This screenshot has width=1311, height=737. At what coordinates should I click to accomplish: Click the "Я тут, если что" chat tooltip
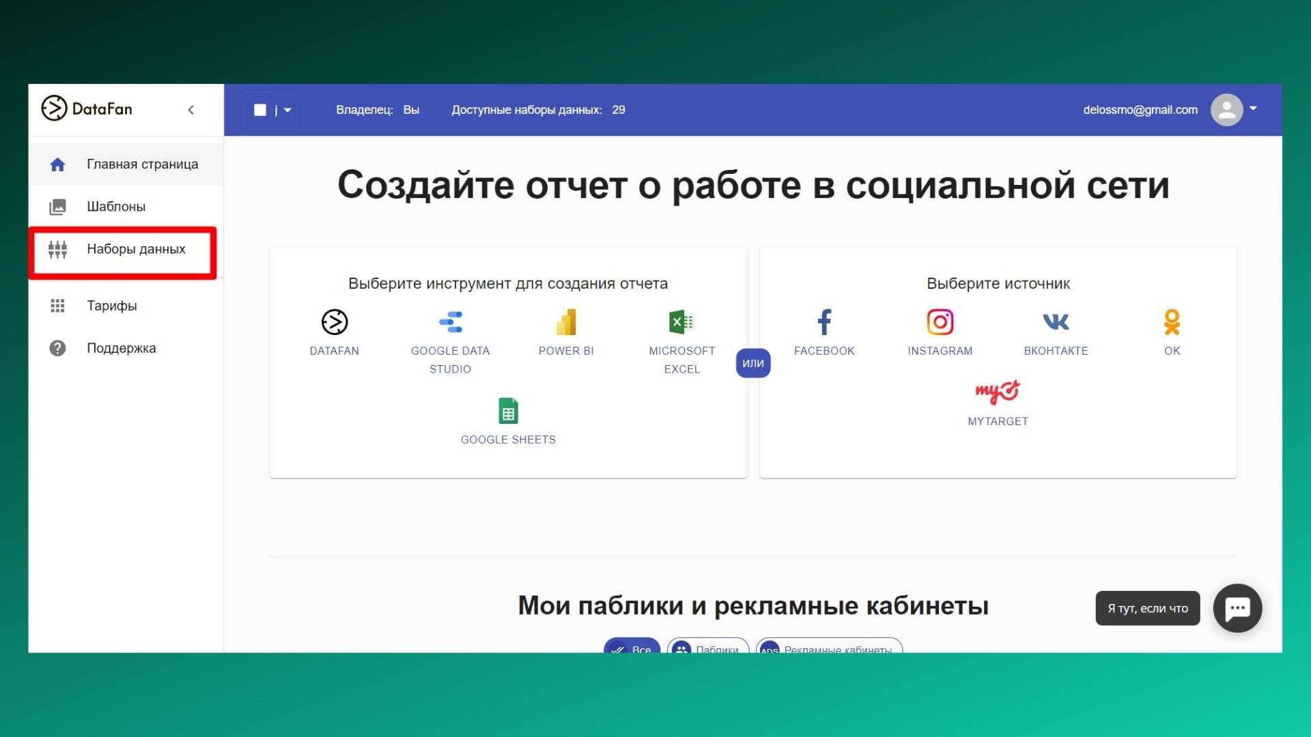pyautogui.click(x=1147, y=608)
